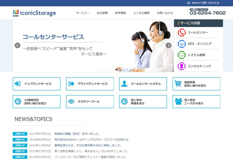Click the clock icon of 24時間対応 tile
233x167 pixels.
[x=18, y=102]
